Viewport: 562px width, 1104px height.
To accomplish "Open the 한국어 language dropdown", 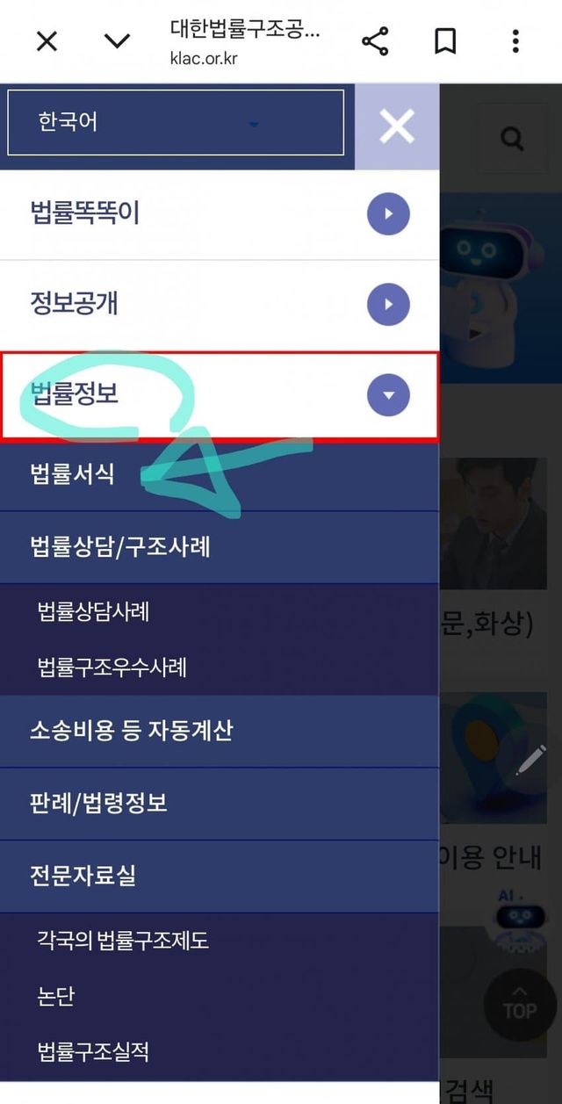I will tap(176, 122).
